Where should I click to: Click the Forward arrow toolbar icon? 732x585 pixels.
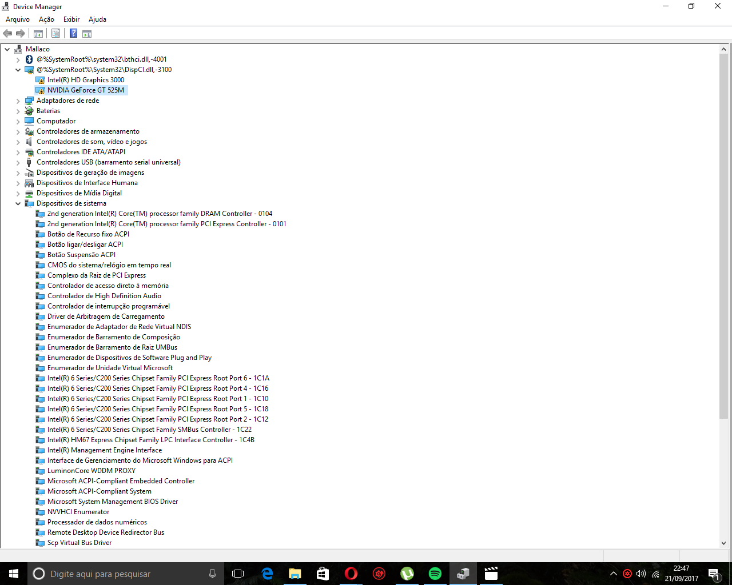click(21, 34)
